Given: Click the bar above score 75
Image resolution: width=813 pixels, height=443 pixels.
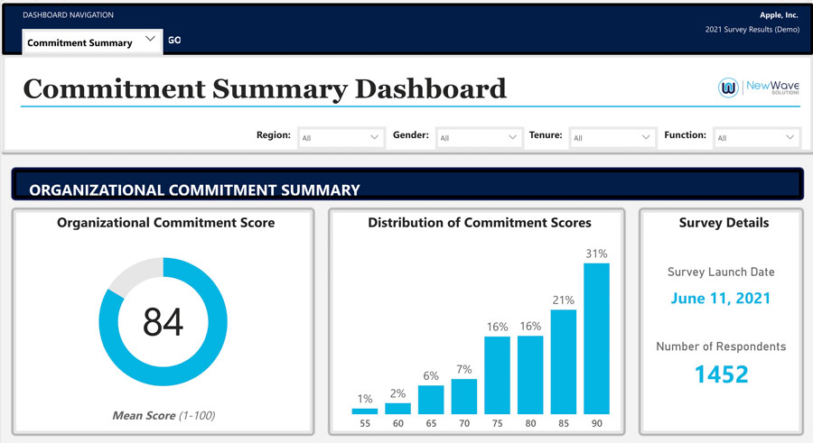Looking at the screenshot, I should point(497,375).
